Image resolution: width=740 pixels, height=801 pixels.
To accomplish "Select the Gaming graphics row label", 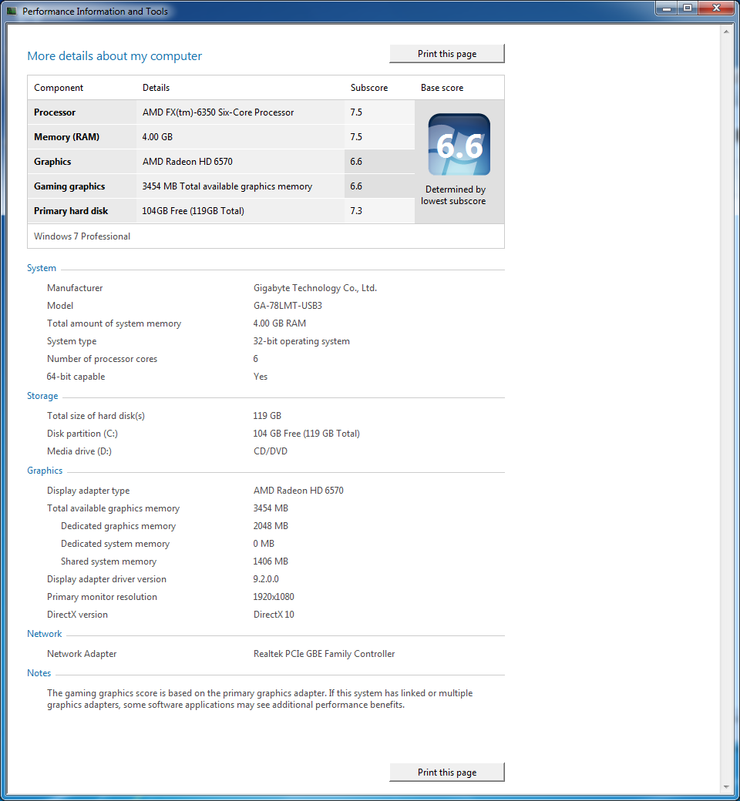I will click(69, 186).
